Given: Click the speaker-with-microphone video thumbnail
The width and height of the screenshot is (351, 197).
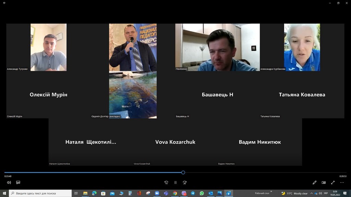Looking at the screenshot, I should click(x=133, y=47).
